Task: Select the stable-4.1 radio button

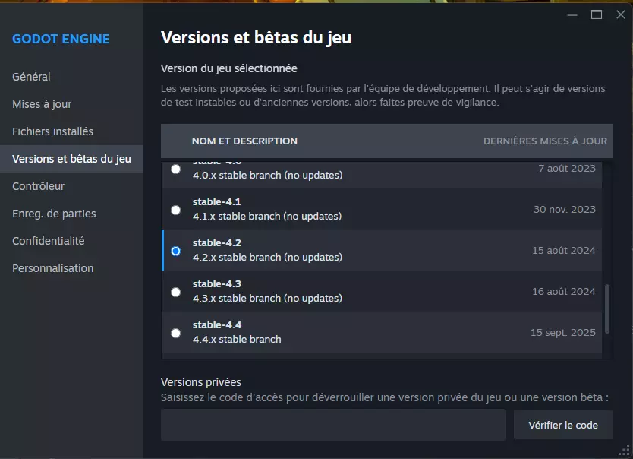Action: [x=176, y=210]
